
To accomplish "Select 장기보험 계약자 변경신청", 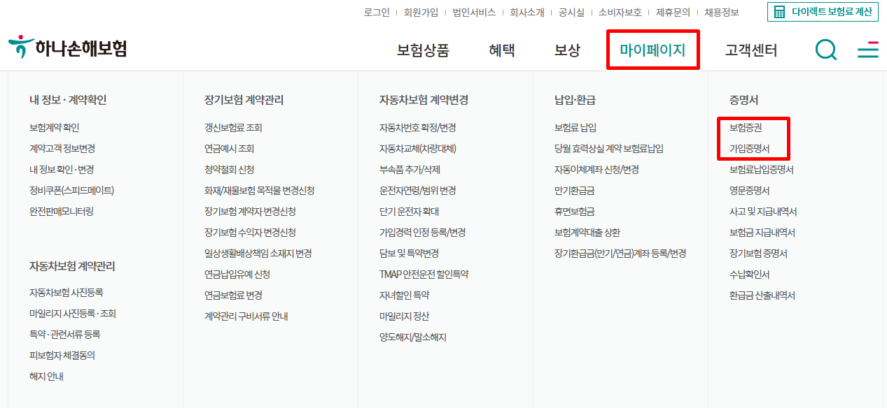I will [250, 212].
